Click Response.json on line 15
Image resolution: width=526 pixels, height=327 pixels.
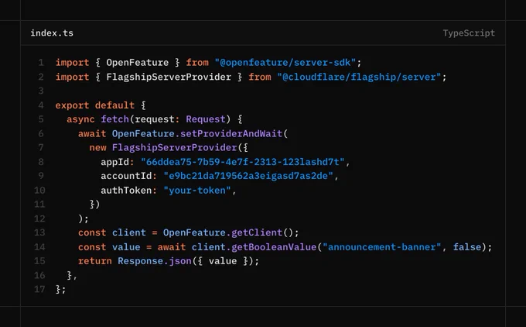(x=155, y=261)
